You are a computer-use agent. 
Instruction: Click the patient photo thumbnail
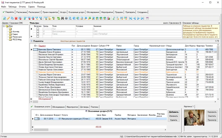tap(194, 118)
